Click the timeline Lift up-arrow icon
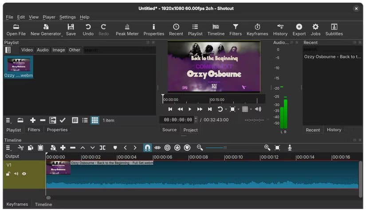The width and height of the screenshot is (366, 212). 83,148
